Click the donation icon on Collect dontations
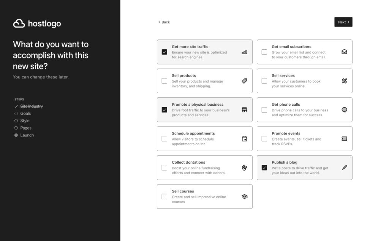389x241 pixels. (244, 168)
